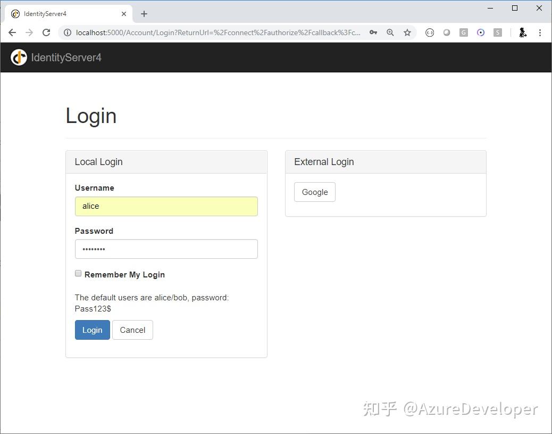Click the back navigation arrow
The image size is (552, 434).
coord(12,32)
